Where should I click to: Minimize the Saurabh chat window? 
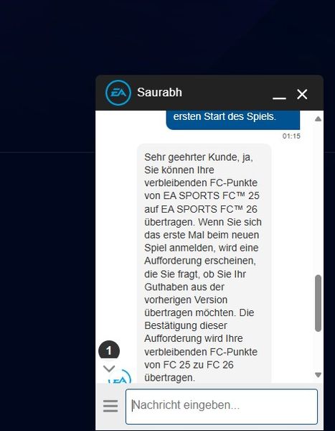279,98
